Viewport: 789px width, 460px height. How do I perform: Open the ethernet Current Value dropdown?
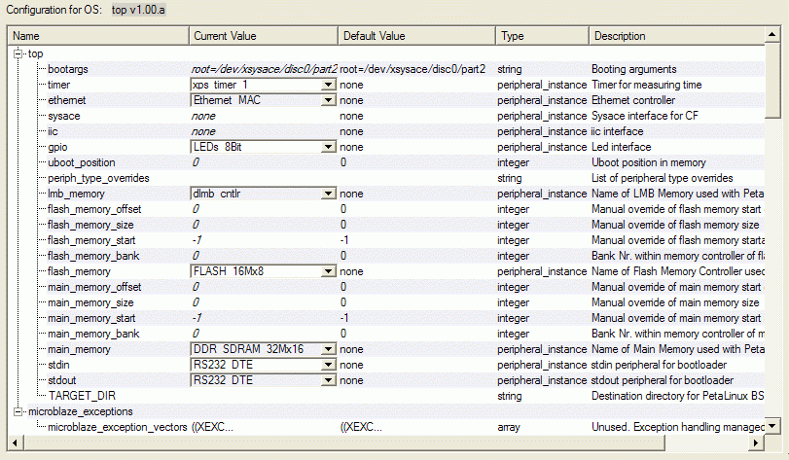pyautogui.click(x=328, y=100)
